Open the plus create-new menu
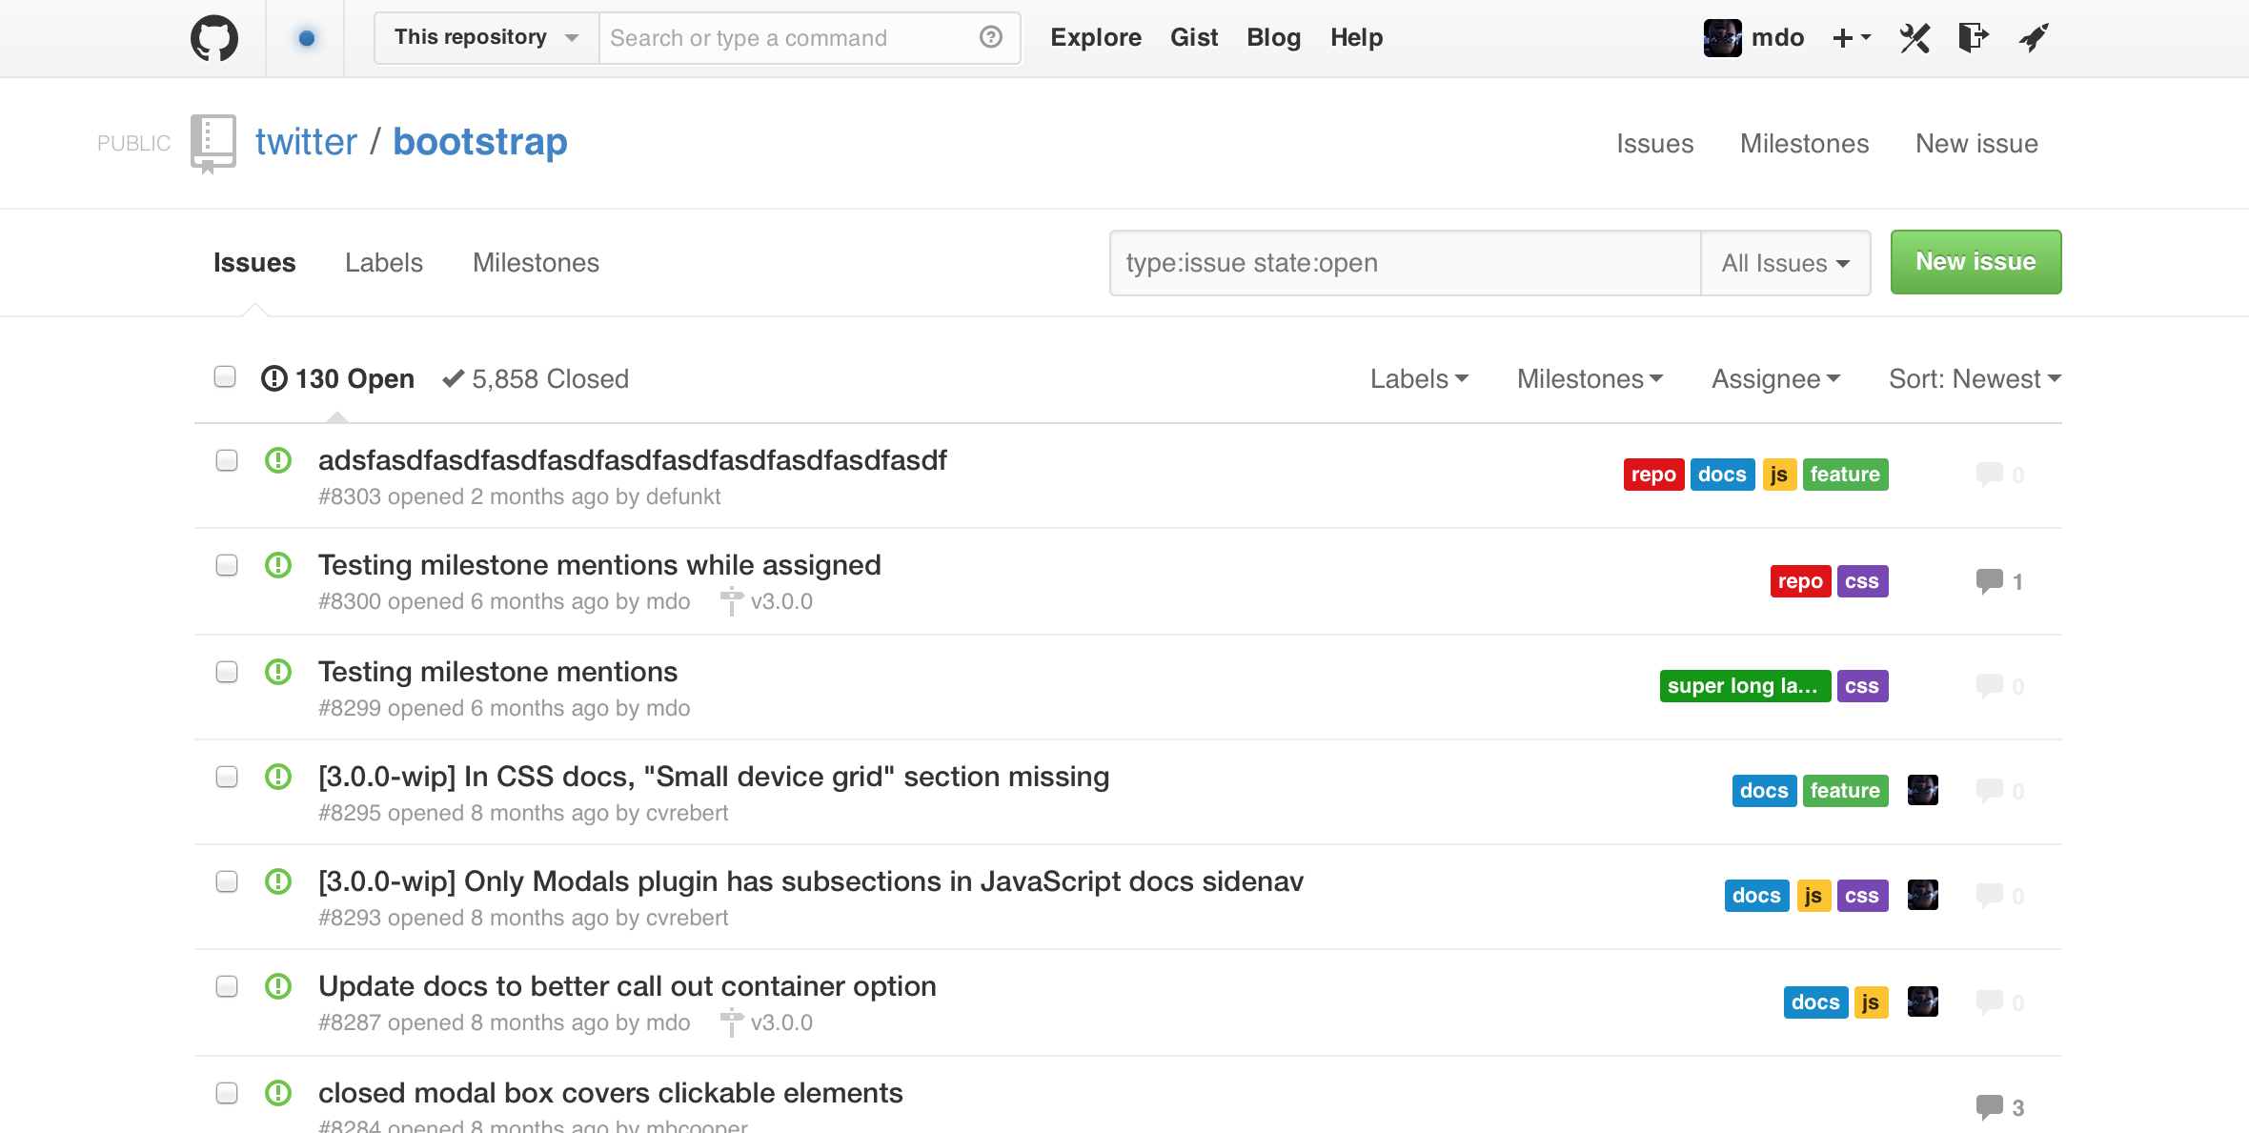The image size is (2249, 1133). pos(1852,38)
